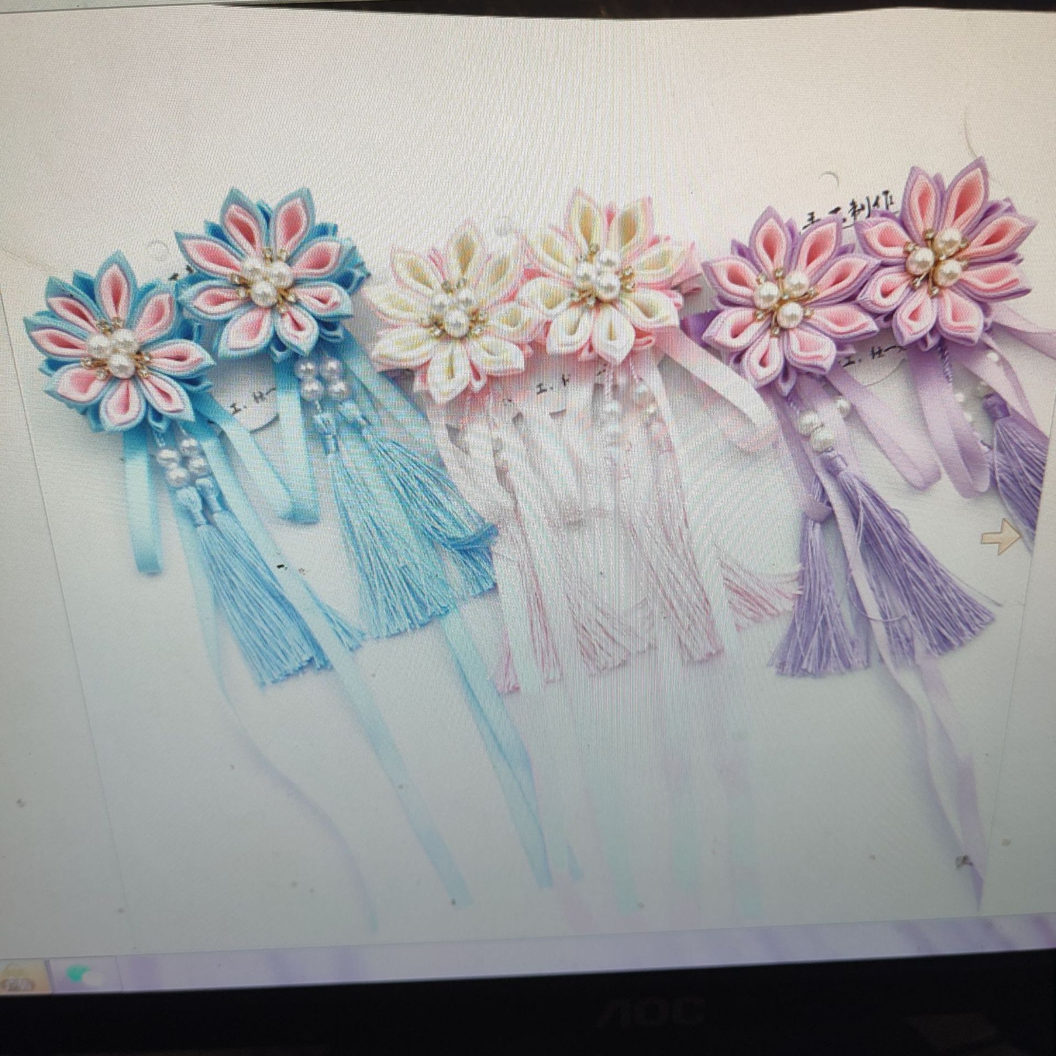Click the small purple tassel at right edge

coord(1022,462)
